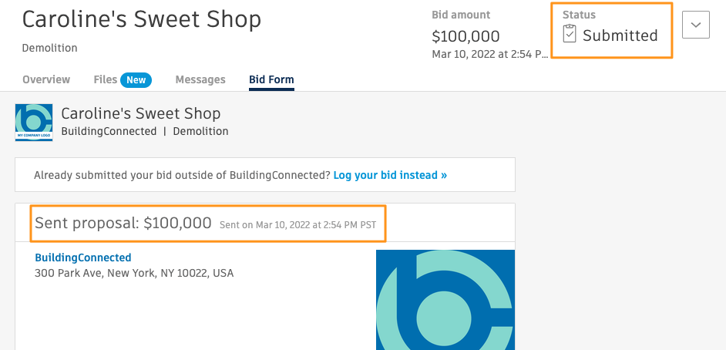Click the 300 Park Ave address text

[x=134, y=273]
